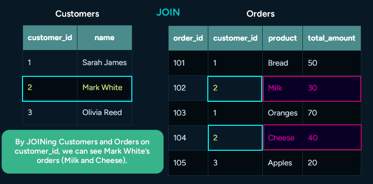Screen dimensions: 373x184
Task: Click the product column header
Action: (x=283, y=38)
